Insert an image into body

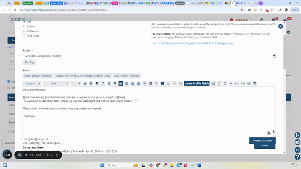pyautogui.click(x=163, y=83)
